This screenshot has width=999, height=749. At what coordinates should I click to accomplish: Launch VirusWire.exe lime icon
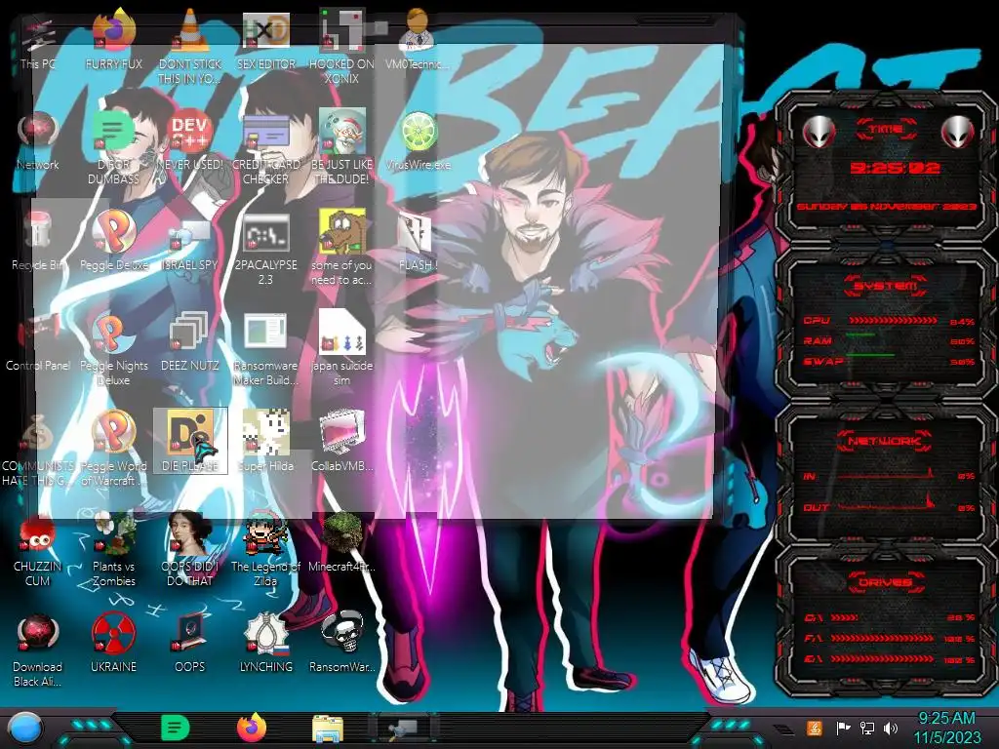tap(418, 140)
